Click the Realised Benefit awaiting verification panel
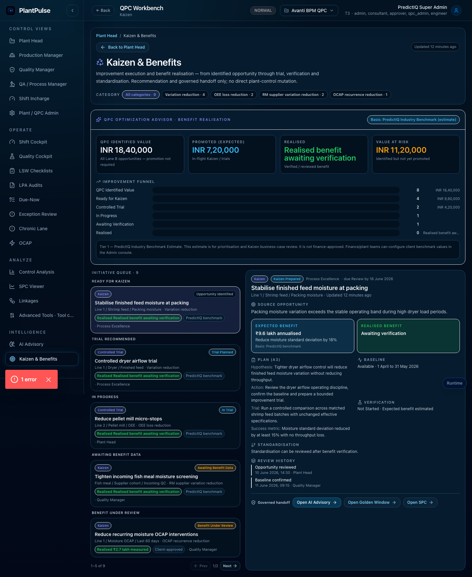472x577 pixels. point(408,336)
